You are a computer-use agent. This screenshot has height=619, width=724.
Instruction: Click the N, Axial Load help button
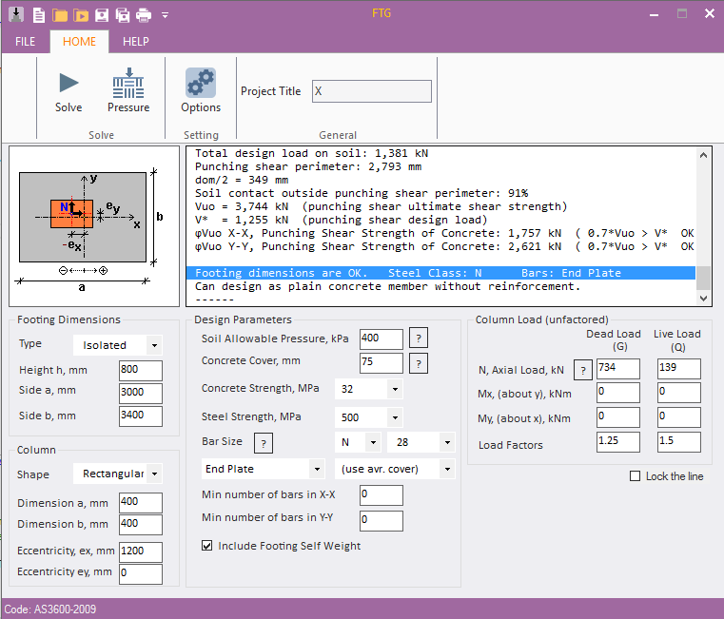click(x=582, y=371)
